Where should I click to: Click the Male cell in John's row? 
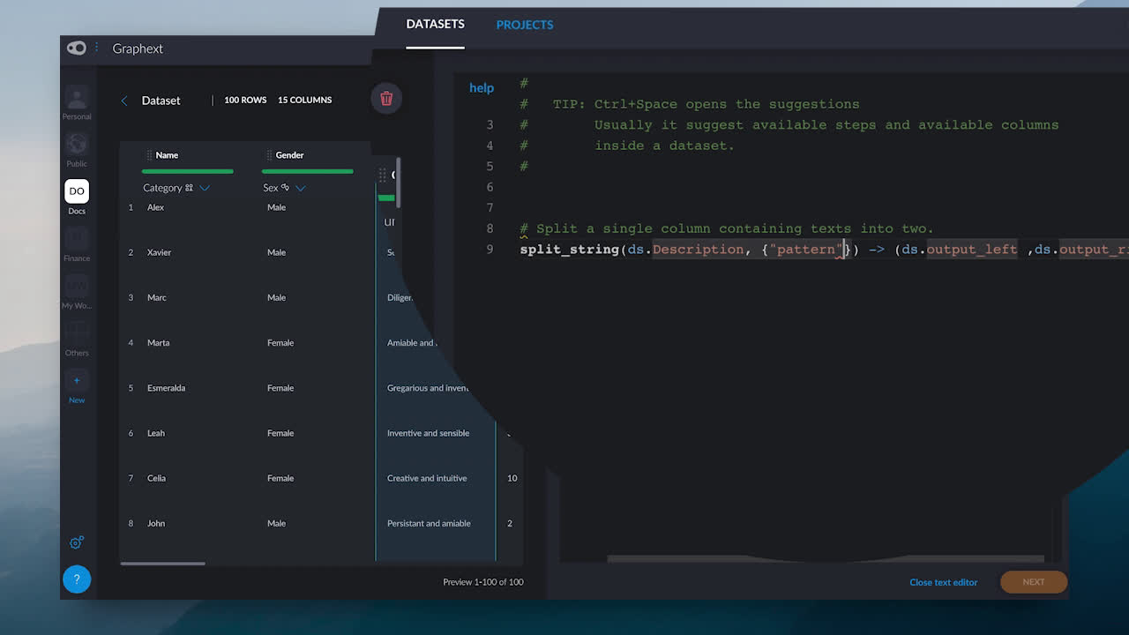coord(276,523)
